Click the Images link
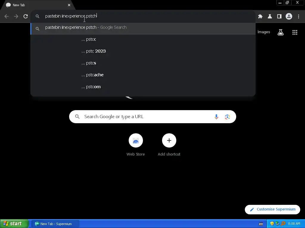This screenshot has height=228, width=305. point(264,32)
